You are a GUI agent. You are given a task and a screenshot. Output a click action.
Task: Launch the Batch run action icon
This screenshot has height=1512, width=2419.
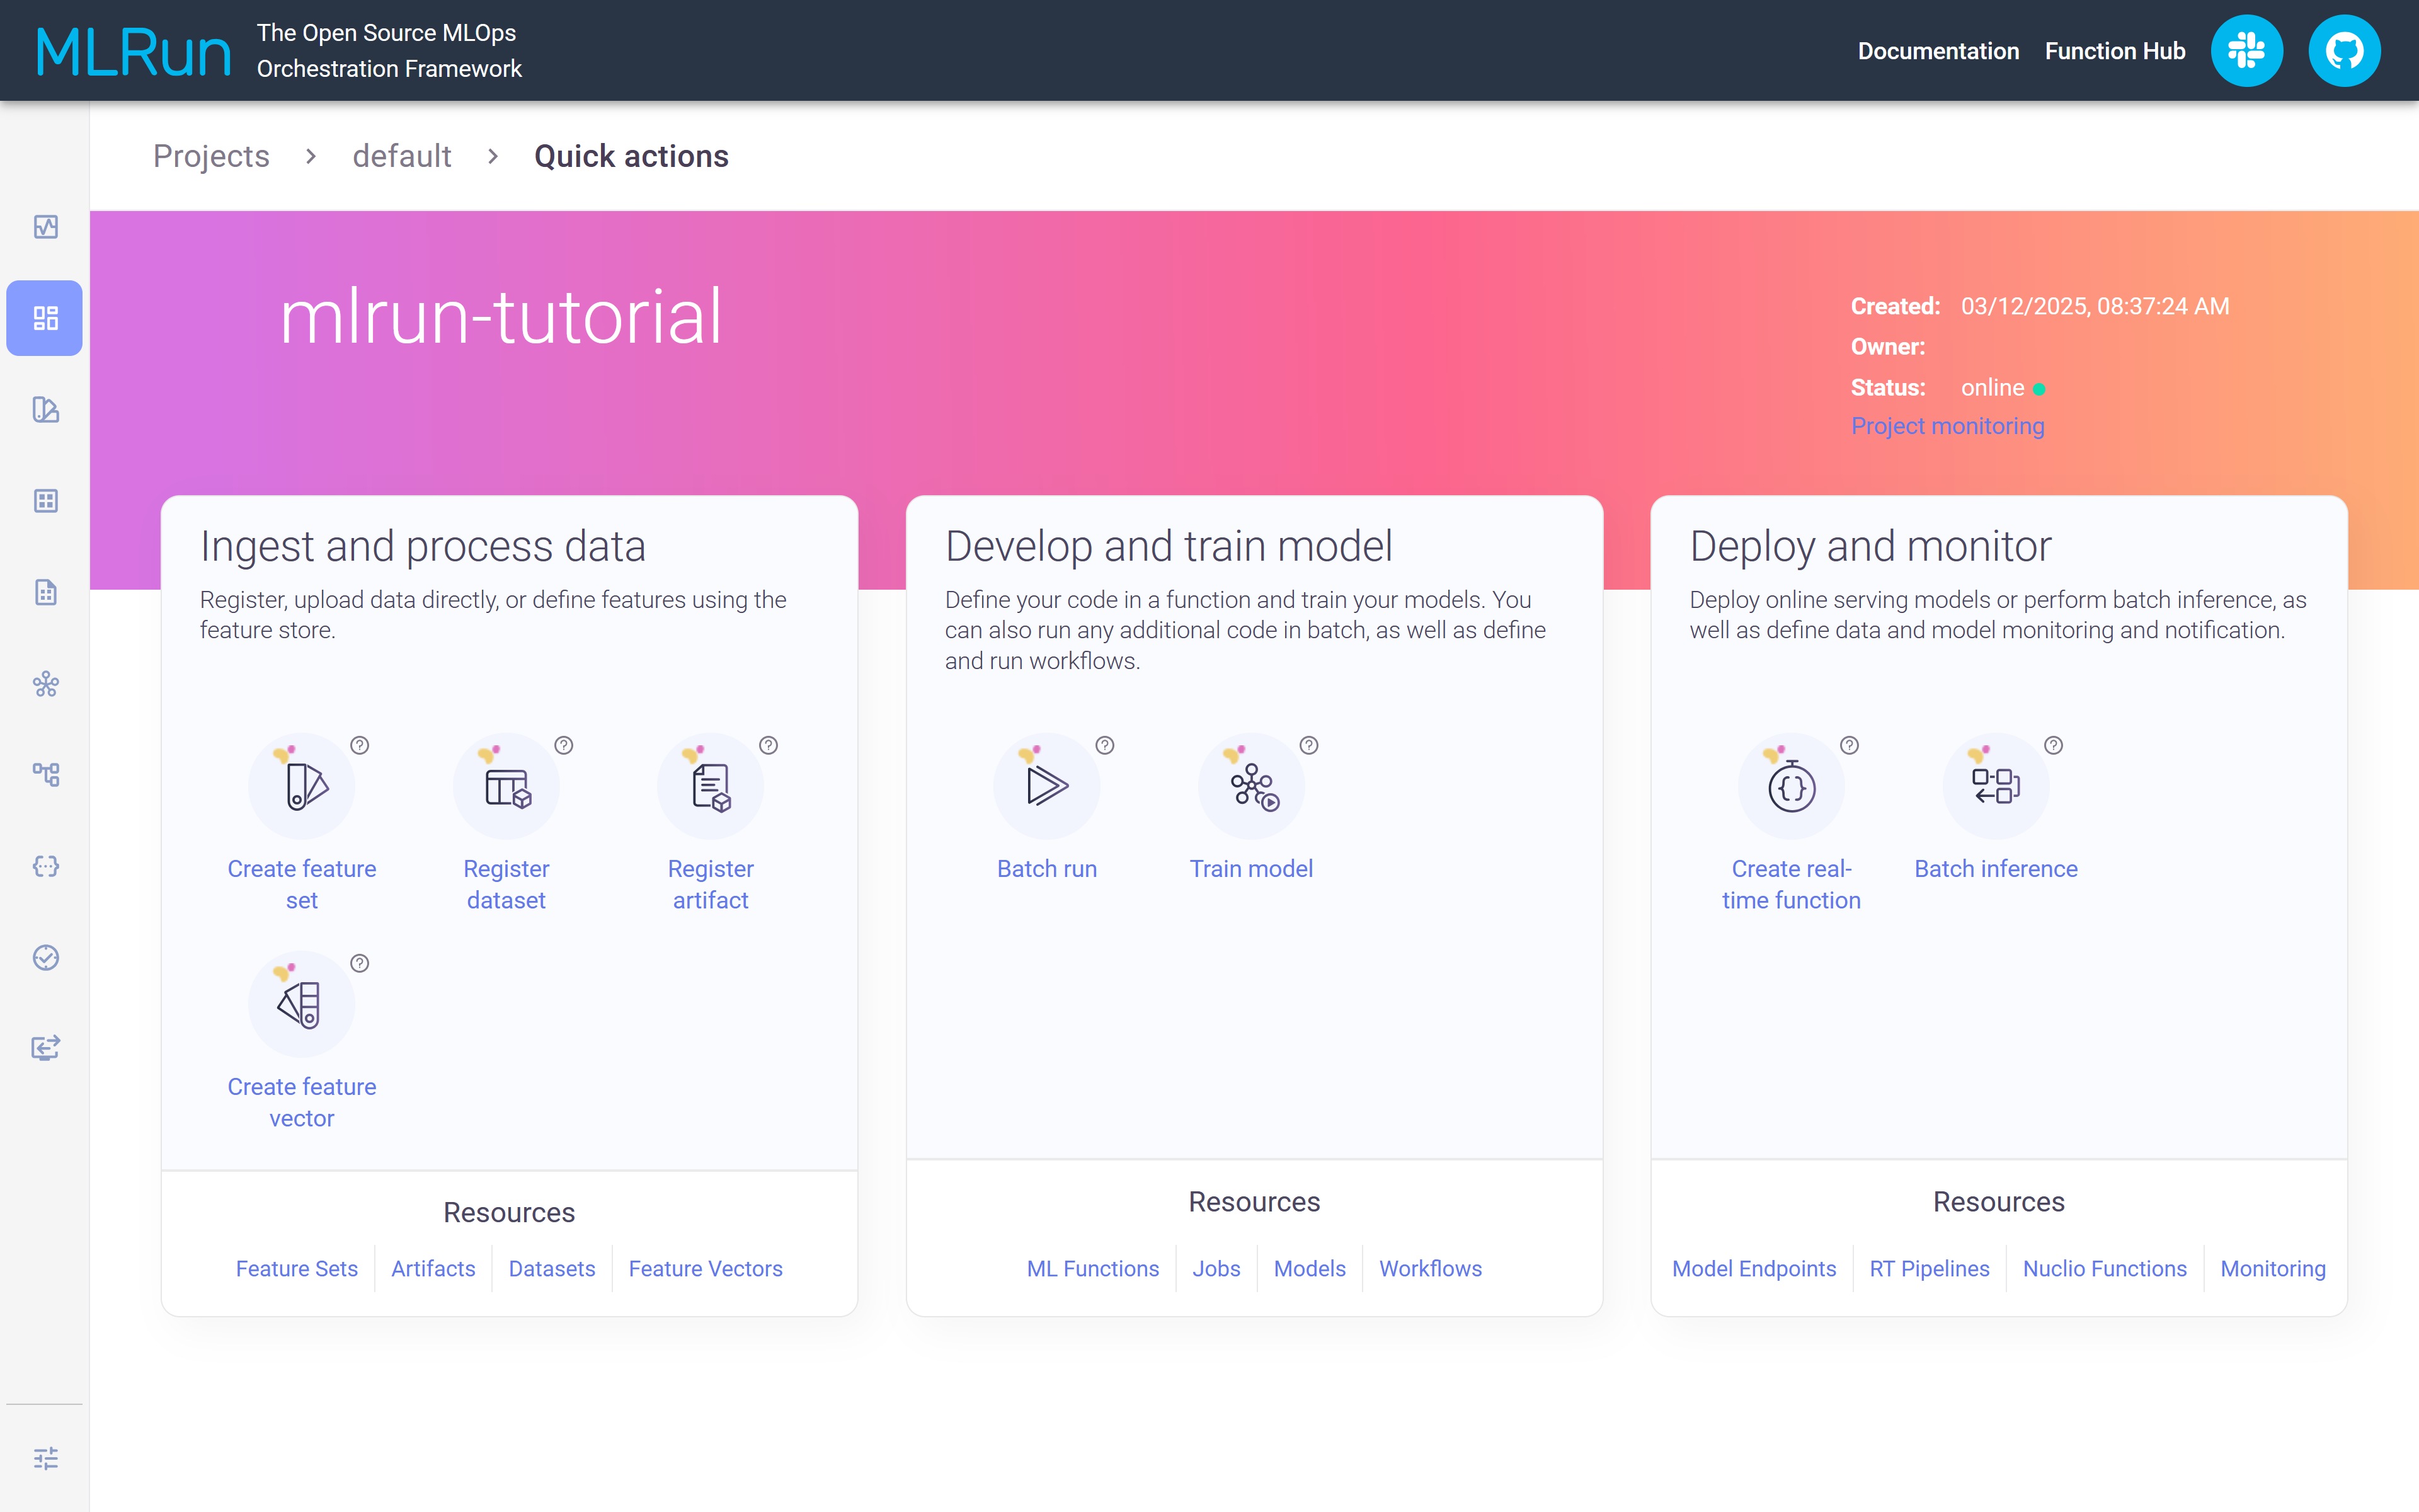(x=1046, y=786)
